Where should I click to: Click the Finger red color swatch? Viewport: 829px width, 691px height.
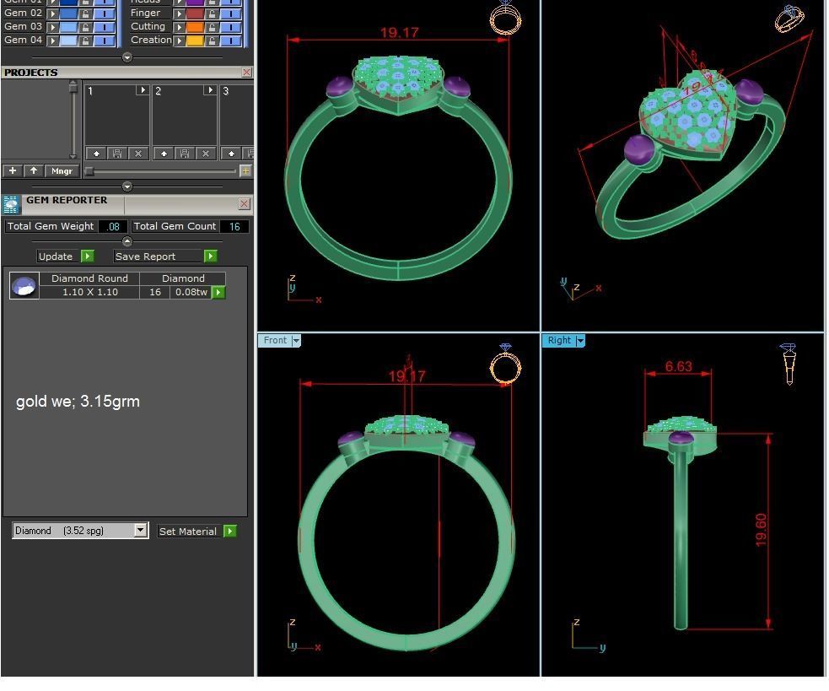coord(195,13)
